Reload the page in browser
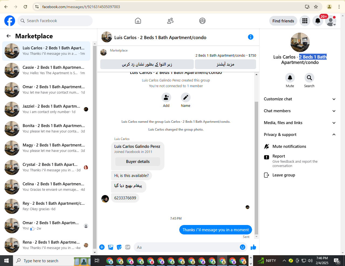The image size is (345, 266). click(25, 7)
